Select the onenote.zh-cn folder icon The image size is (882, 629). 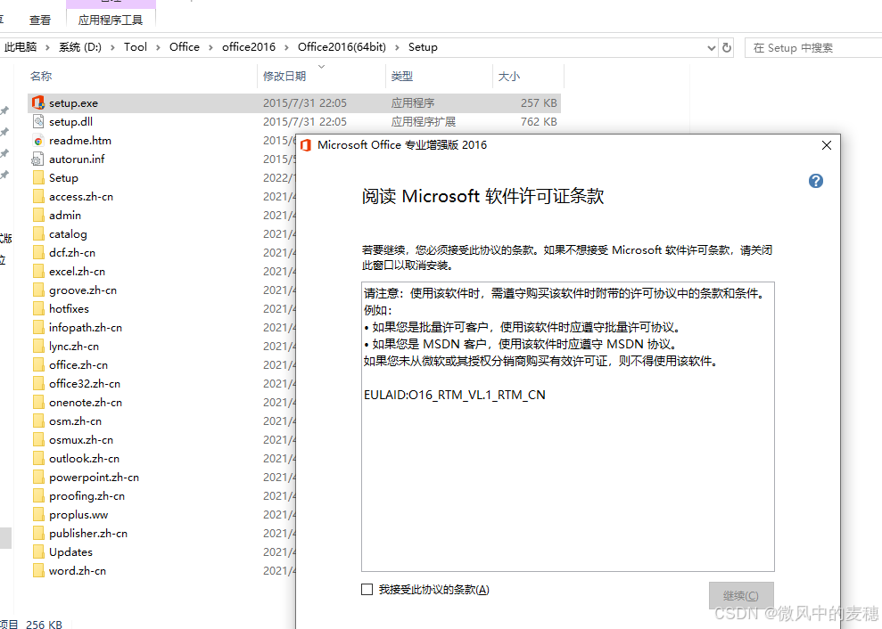click(38, 403)
